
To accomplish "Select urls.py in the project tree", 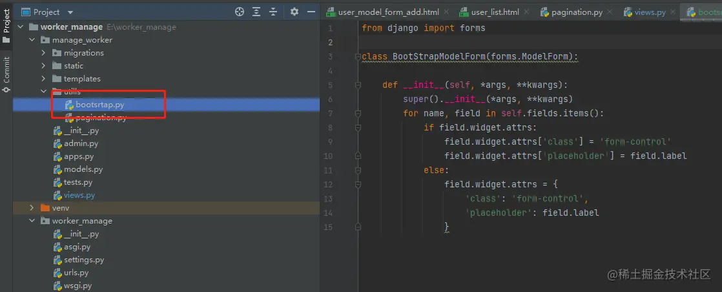I will [166, 272].
